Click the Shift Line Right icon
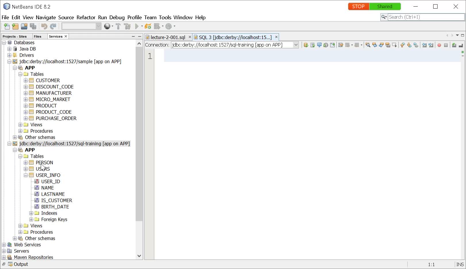The image size is (466, 269). tap(431, 45)
